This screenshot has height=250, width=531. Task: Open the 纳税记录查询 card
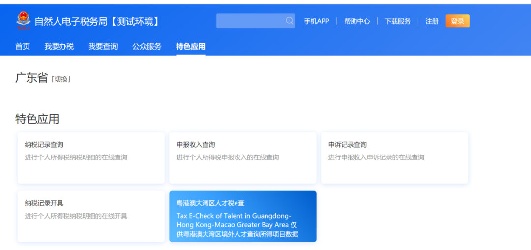91,157
